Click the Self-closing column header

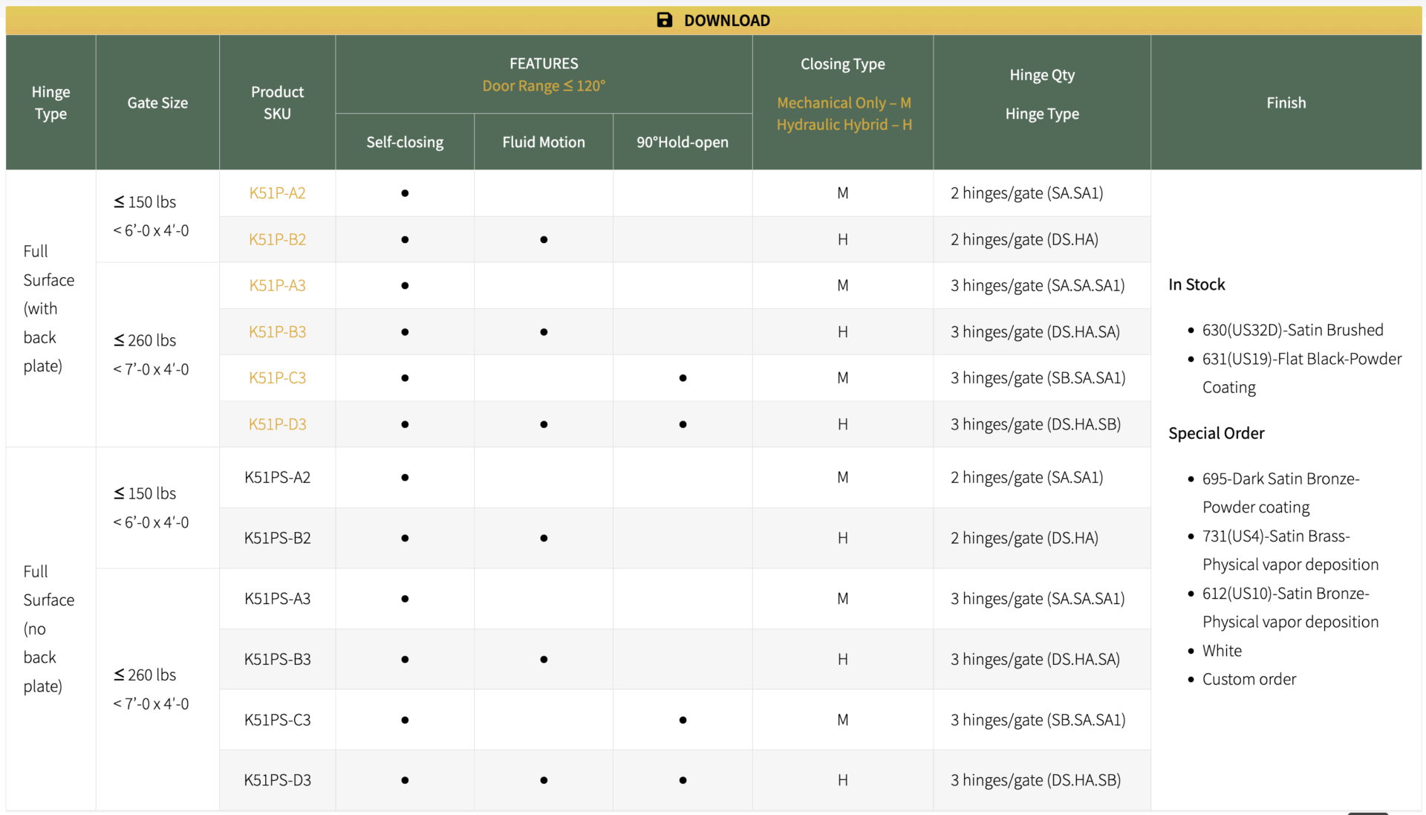point(405,142)
